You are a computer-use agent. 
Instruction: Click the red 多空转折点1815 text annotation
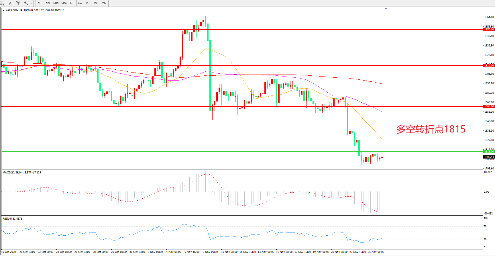pos(431,129)
